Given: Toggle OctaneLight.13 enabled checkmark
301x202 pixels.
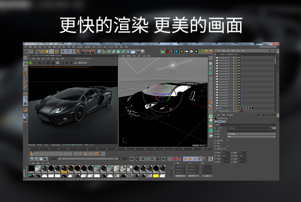Looking at the screenshot, I should [236, 58].
